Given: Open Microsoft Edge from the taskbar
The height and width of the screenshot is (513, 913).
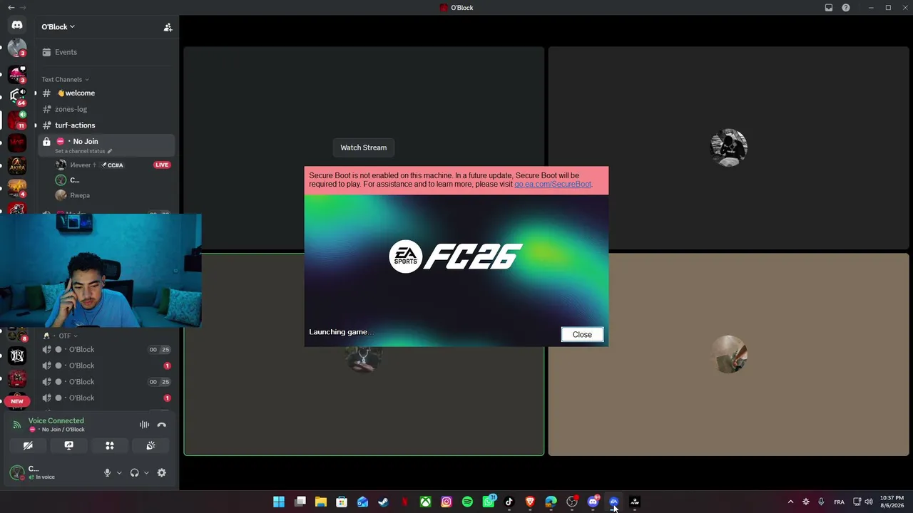Looking at the screenshot, I should point(551,502).
